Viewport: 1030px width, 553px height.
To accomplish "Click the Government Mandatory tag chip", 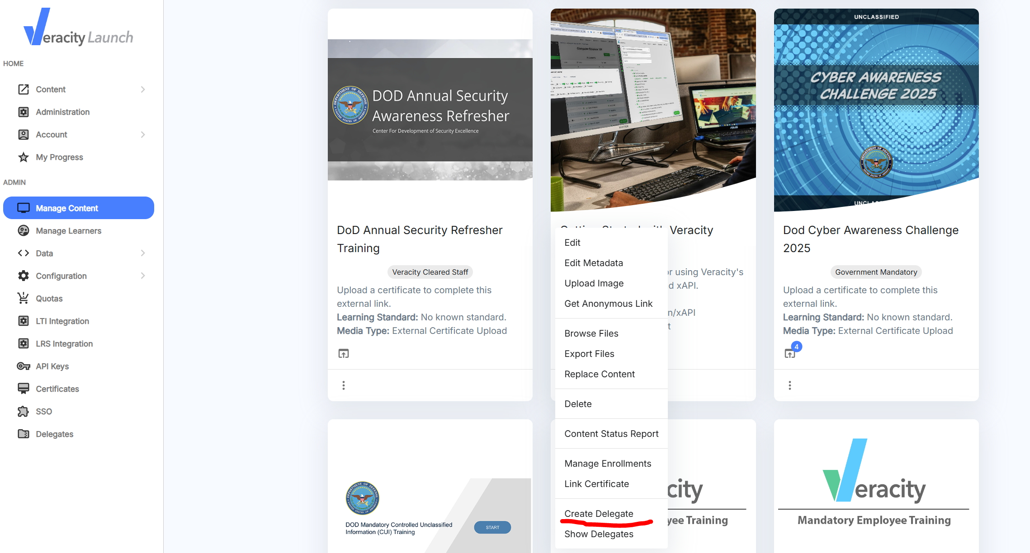I will pyautogui.click(x=876, y=272).
